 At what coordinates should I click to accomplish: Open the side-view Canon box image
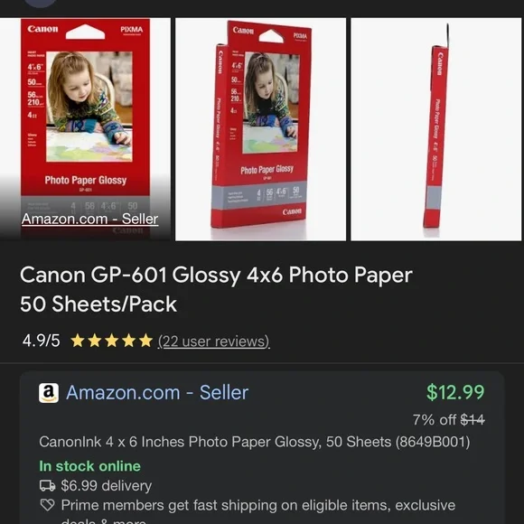click(x=436, y=129)
